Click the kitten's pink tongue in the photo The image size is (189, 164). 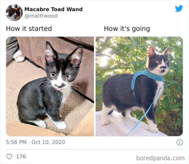point(59,89)
